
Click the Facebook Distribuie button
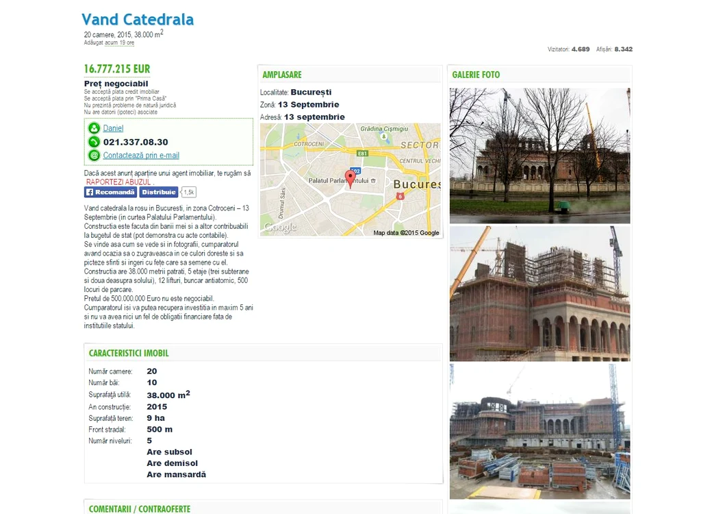[x=159, y=192]
